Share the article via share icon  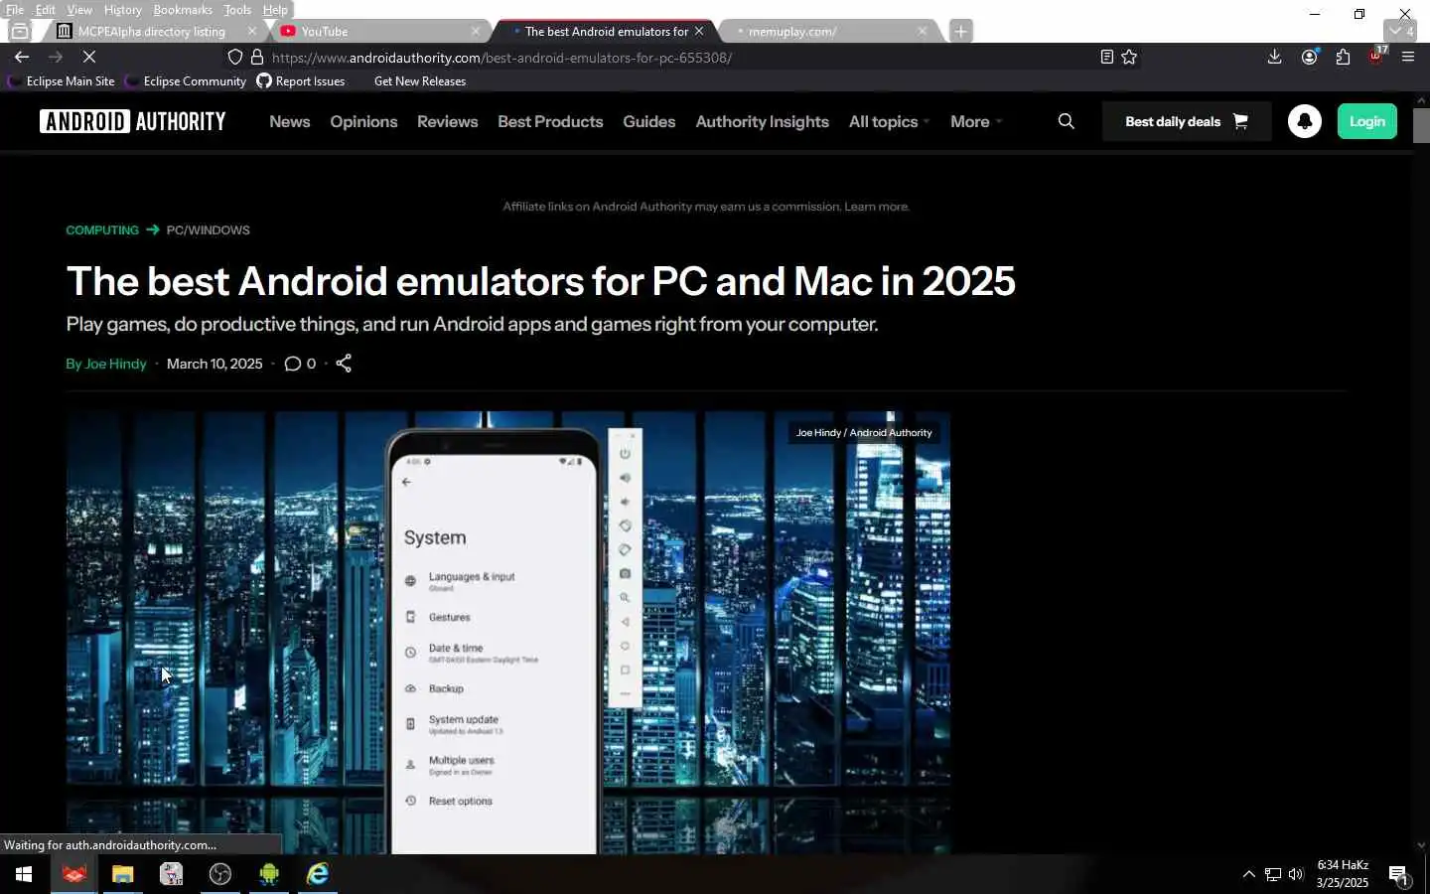(x=344, y=364)
